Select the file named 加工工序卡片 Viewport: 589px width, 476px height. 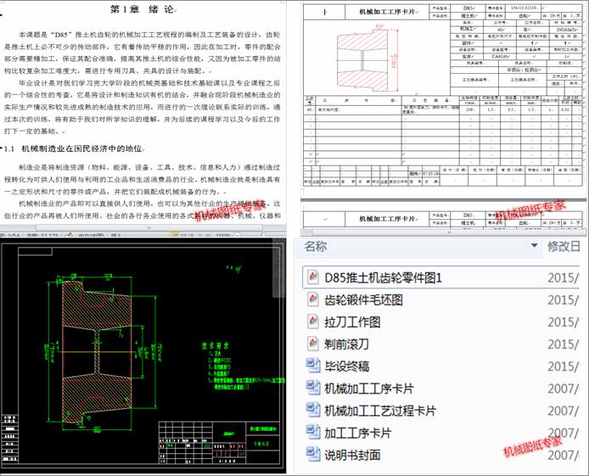click(357, 433)
